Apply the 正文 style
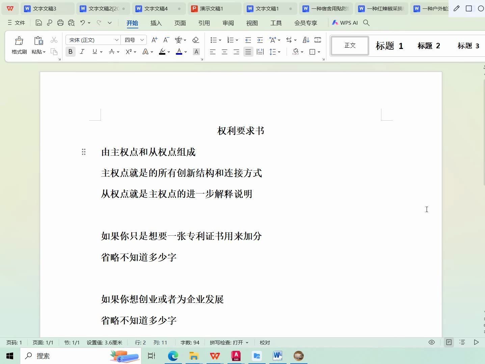Image resolution: width=485 pixels, height=364 pixels. [350, 45]
